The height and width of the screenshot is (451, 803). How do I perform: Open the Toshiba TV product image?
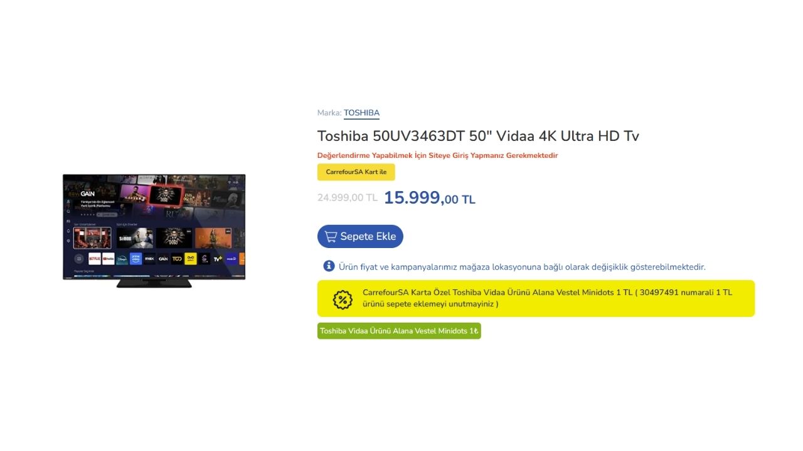point(154,231)
